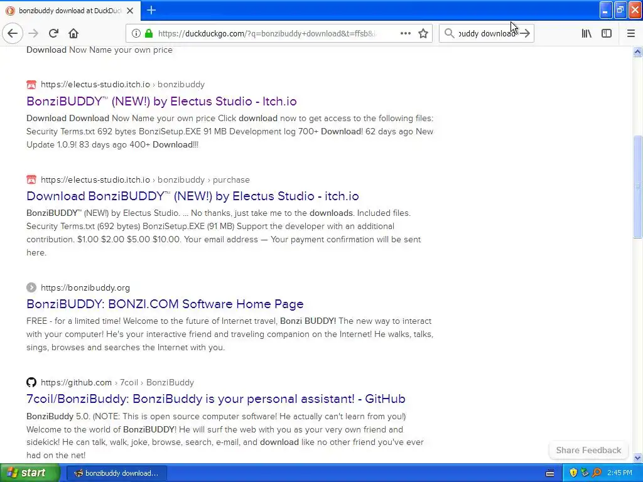The width and height of the screenshot is (643, 482).
Task: Click the GitHub octocat favicon
Action: [x=31, y=382]
